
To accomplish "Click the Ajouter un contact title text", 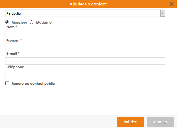I will 88,4.
